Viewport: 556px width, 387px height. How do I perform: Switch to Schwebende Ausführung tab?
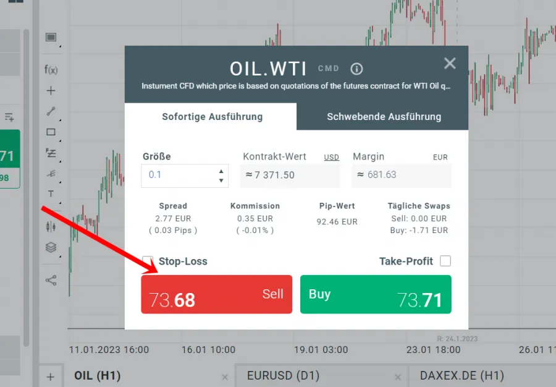pos(384,116)
